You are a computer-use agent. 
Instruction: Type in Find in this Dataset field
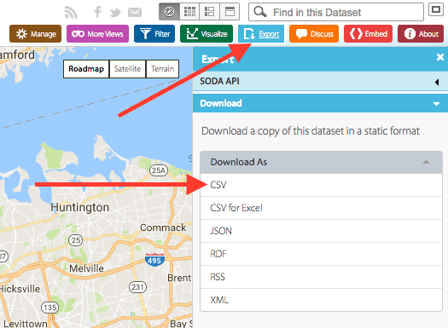[336, 12]
